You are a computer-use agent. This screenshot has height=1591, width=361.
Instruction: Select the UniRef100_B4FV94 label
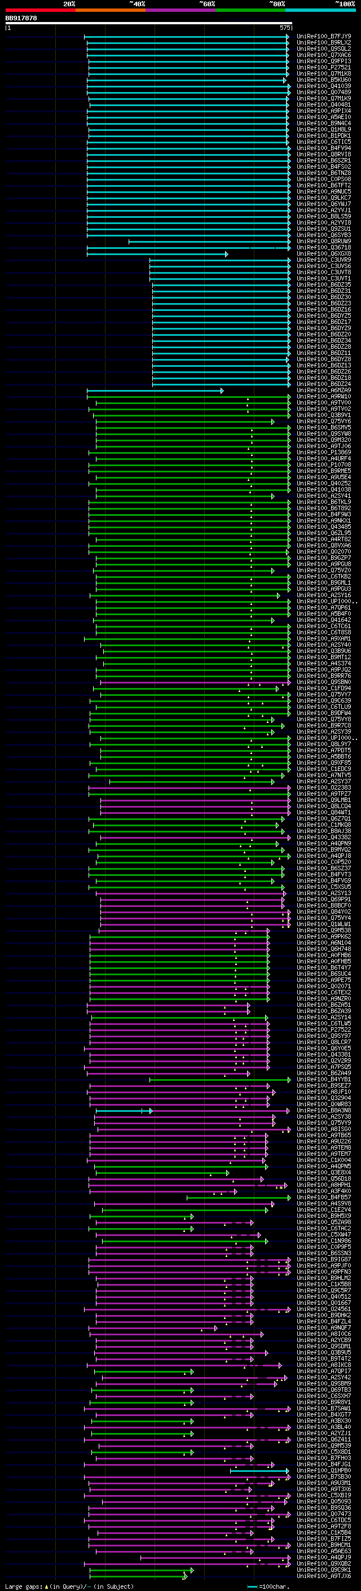[324, 148]
